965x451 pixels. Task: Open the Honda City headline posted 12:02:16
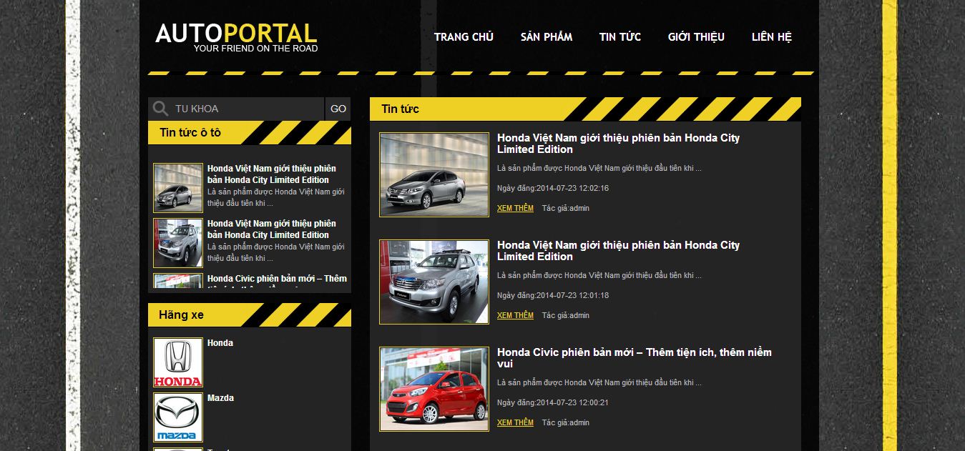tap(619, 144)
